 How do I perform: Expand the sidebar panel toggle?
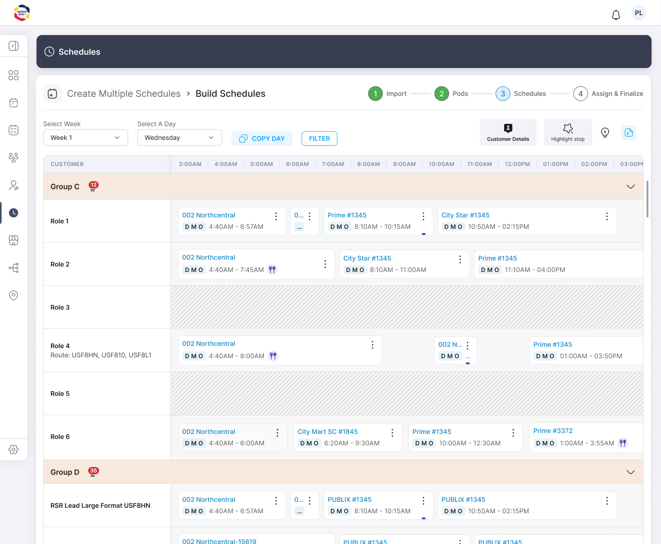14,46
